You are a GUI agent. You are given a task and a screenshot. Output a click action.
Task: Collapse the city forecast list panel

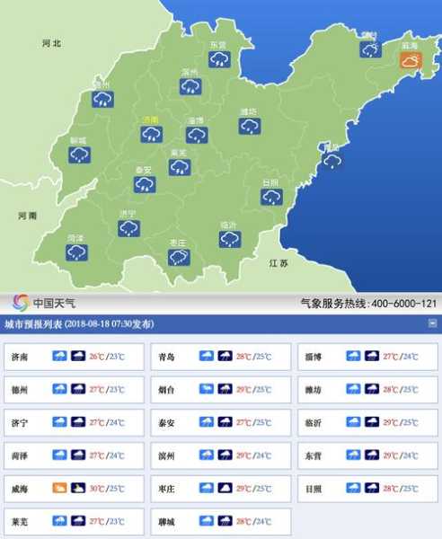click(x=432, y=323)
